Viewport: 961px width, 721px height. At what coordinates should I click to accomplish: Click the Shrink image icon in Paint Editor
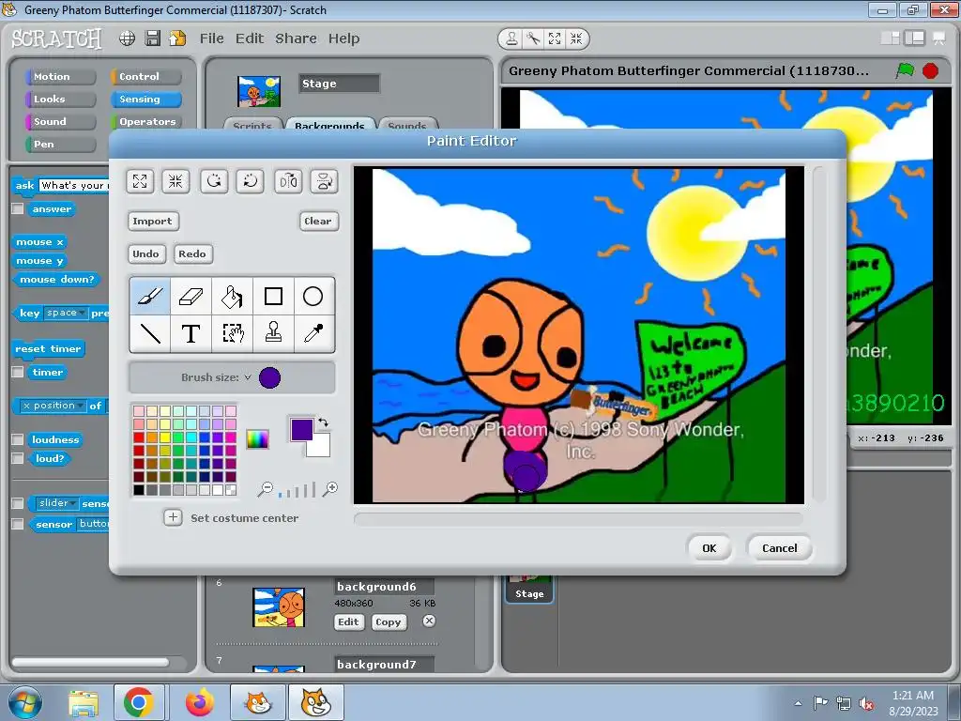[175, 181]
